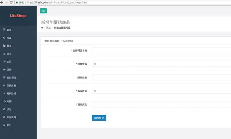Click the 設定 gear icon in sidebar
Image resolution: width=231 pixels, height=139 pixels.
coord(4,109)
